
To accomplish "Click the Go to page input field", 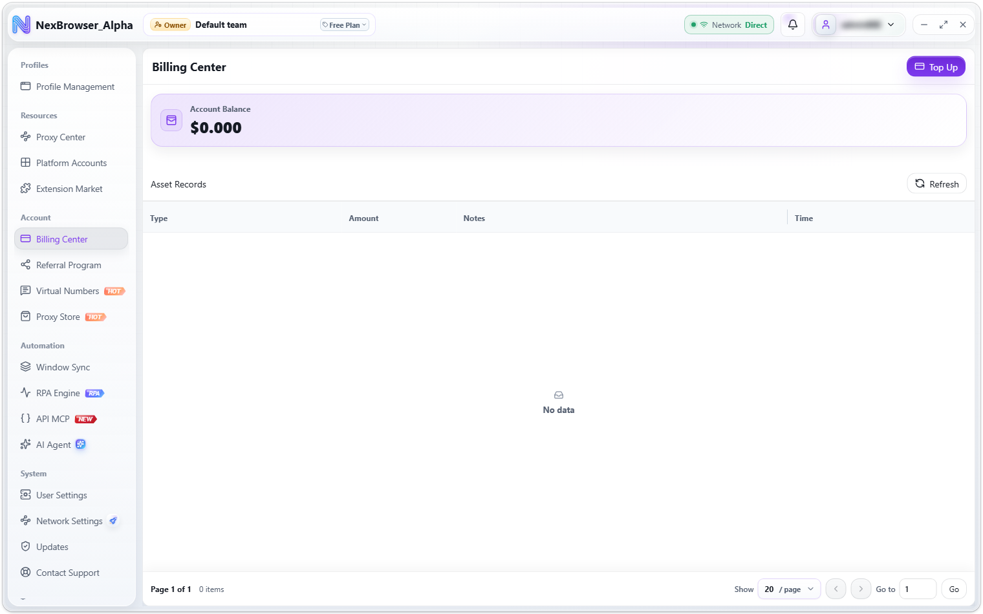I will (918, 589).
